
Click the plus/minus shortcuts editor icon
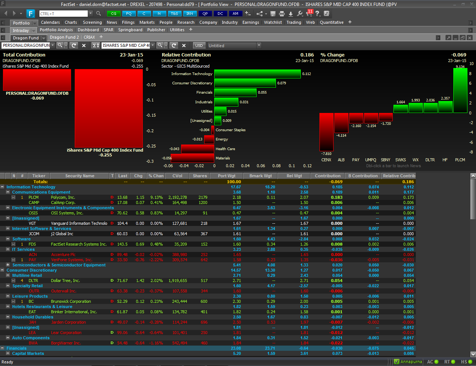coord(248,13)
